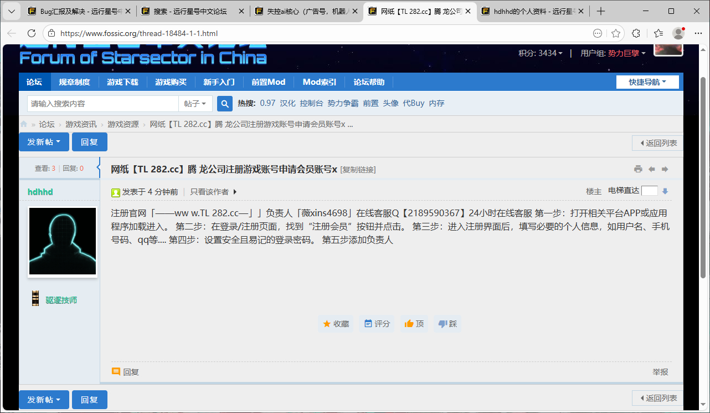This screenshot has height=413, width=710.
Task: Click the 电梯直达 floor number input box
Action: [649, 191]
